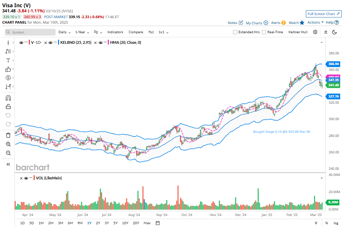Delete drawings with trash icon
This screenshot has width=344, height=229.
(8, 135)
